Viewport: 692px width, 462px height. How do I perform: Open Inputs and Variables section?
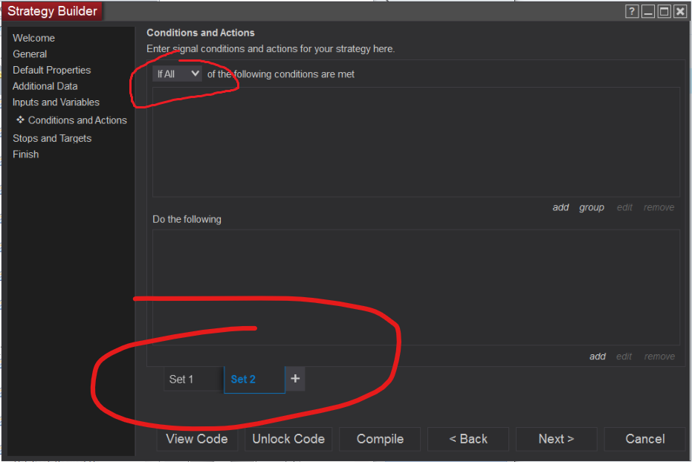pyautogui.click(x=56, y=103)
